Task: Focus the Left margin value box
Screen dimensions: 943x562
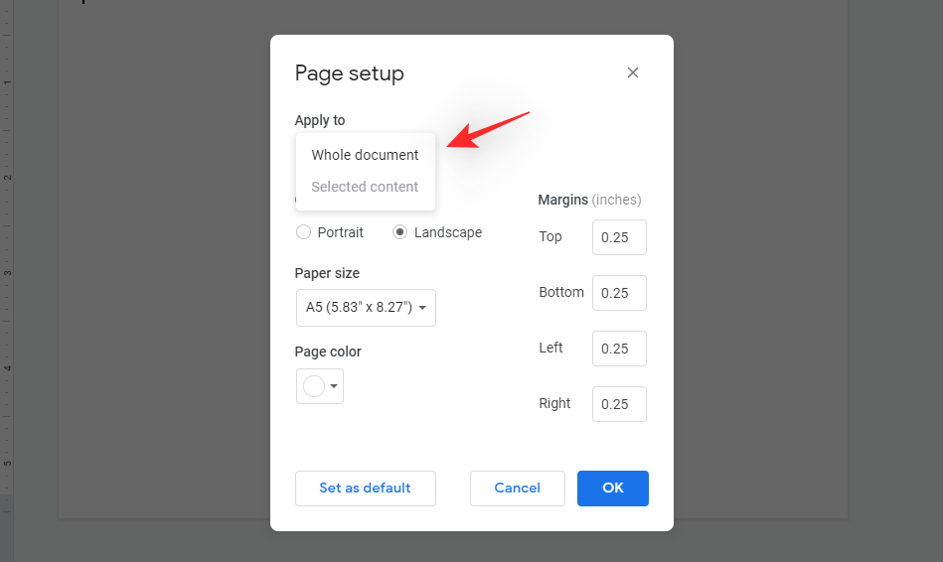Action: (619, 349)
